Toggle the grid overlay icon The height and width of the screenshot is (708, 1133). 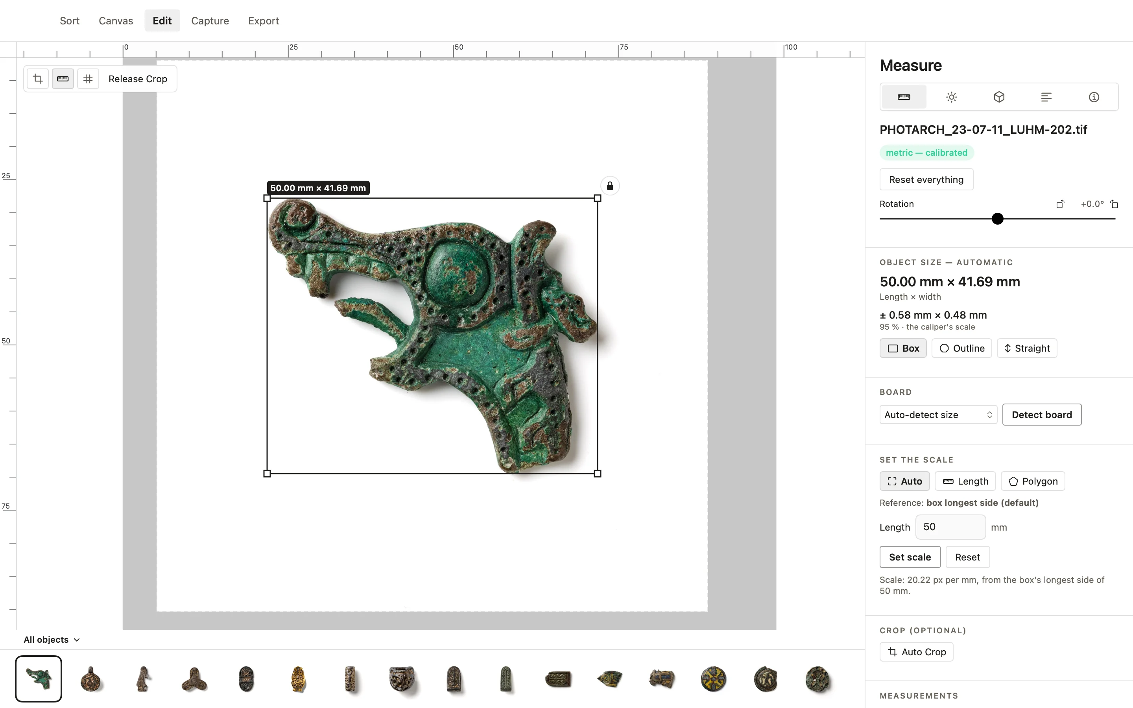click(88, 79)
